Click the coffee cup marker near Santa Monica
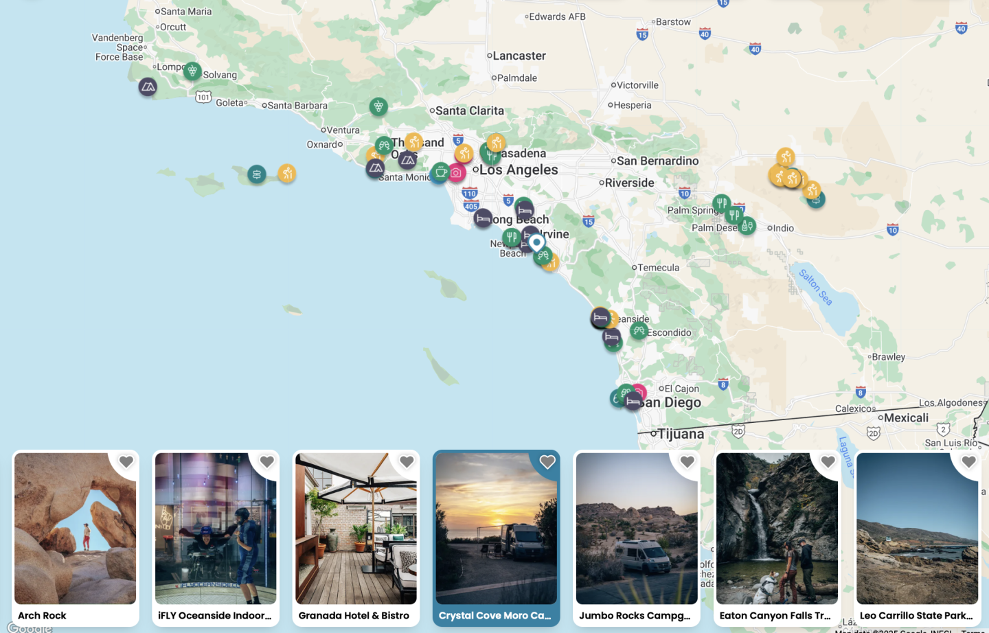The image size is (989, 633). click(x=440, y=172)
